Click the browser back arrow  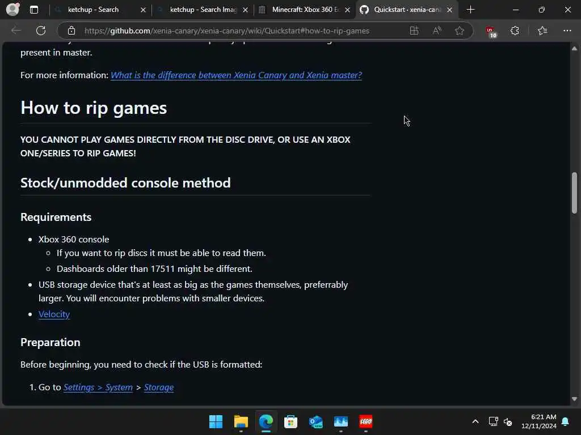(16, 31)
